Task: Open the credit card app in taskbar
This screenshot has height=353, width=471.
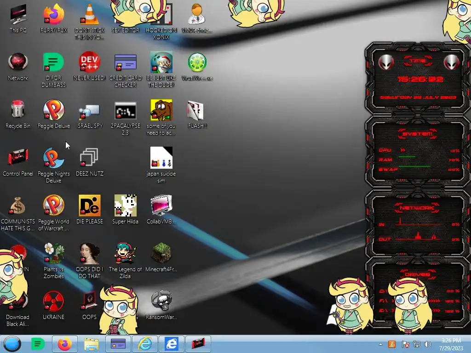Action: point(118,344)
